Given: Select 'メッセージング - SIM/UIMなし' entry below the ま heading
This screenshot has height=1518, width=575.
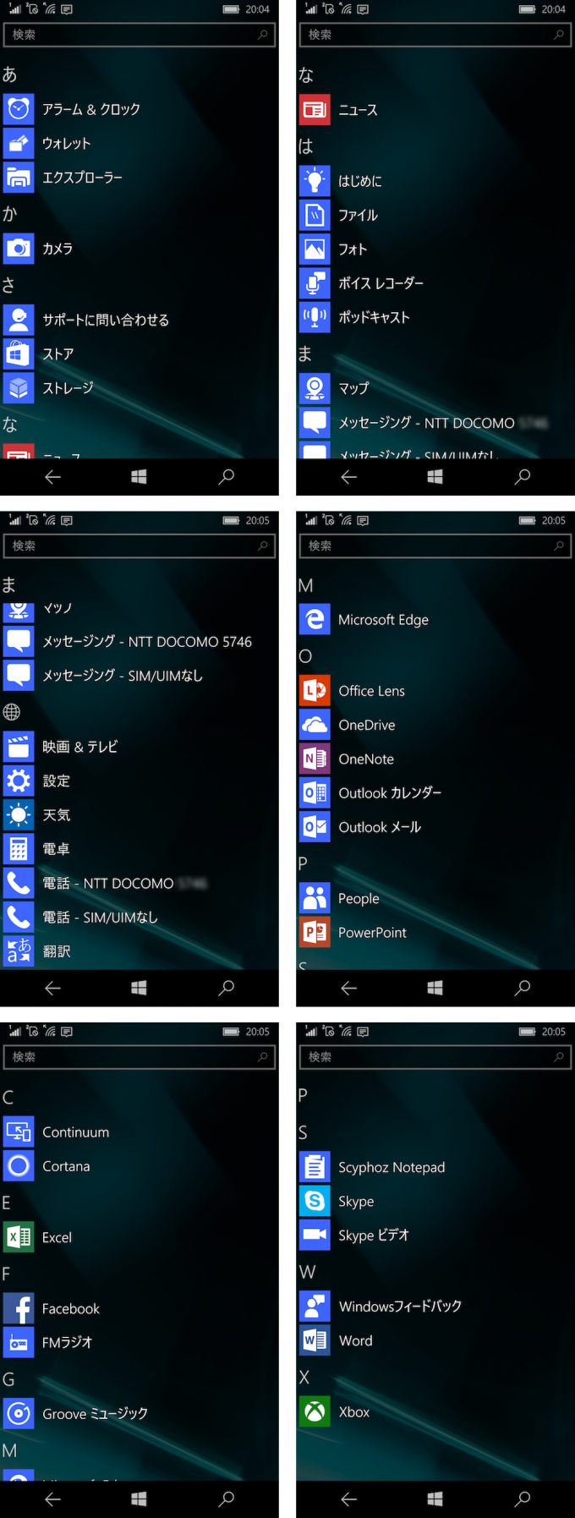Looking at the screenshot, I should (x=123, y=675).
